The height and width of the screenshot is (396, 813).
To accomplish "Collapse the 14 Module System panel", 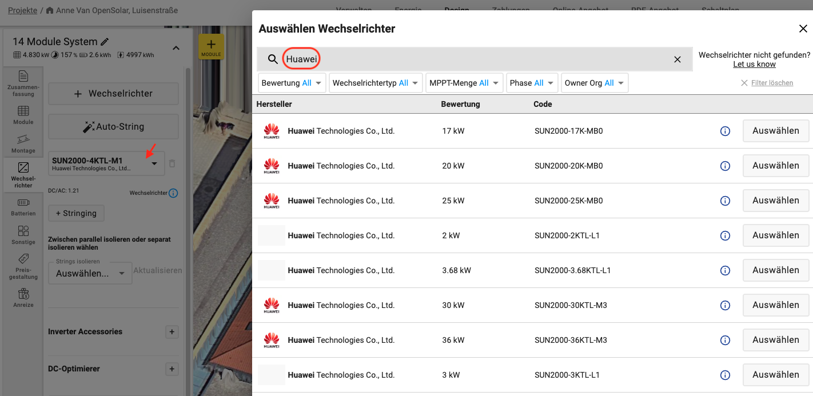I will [176, 48].
